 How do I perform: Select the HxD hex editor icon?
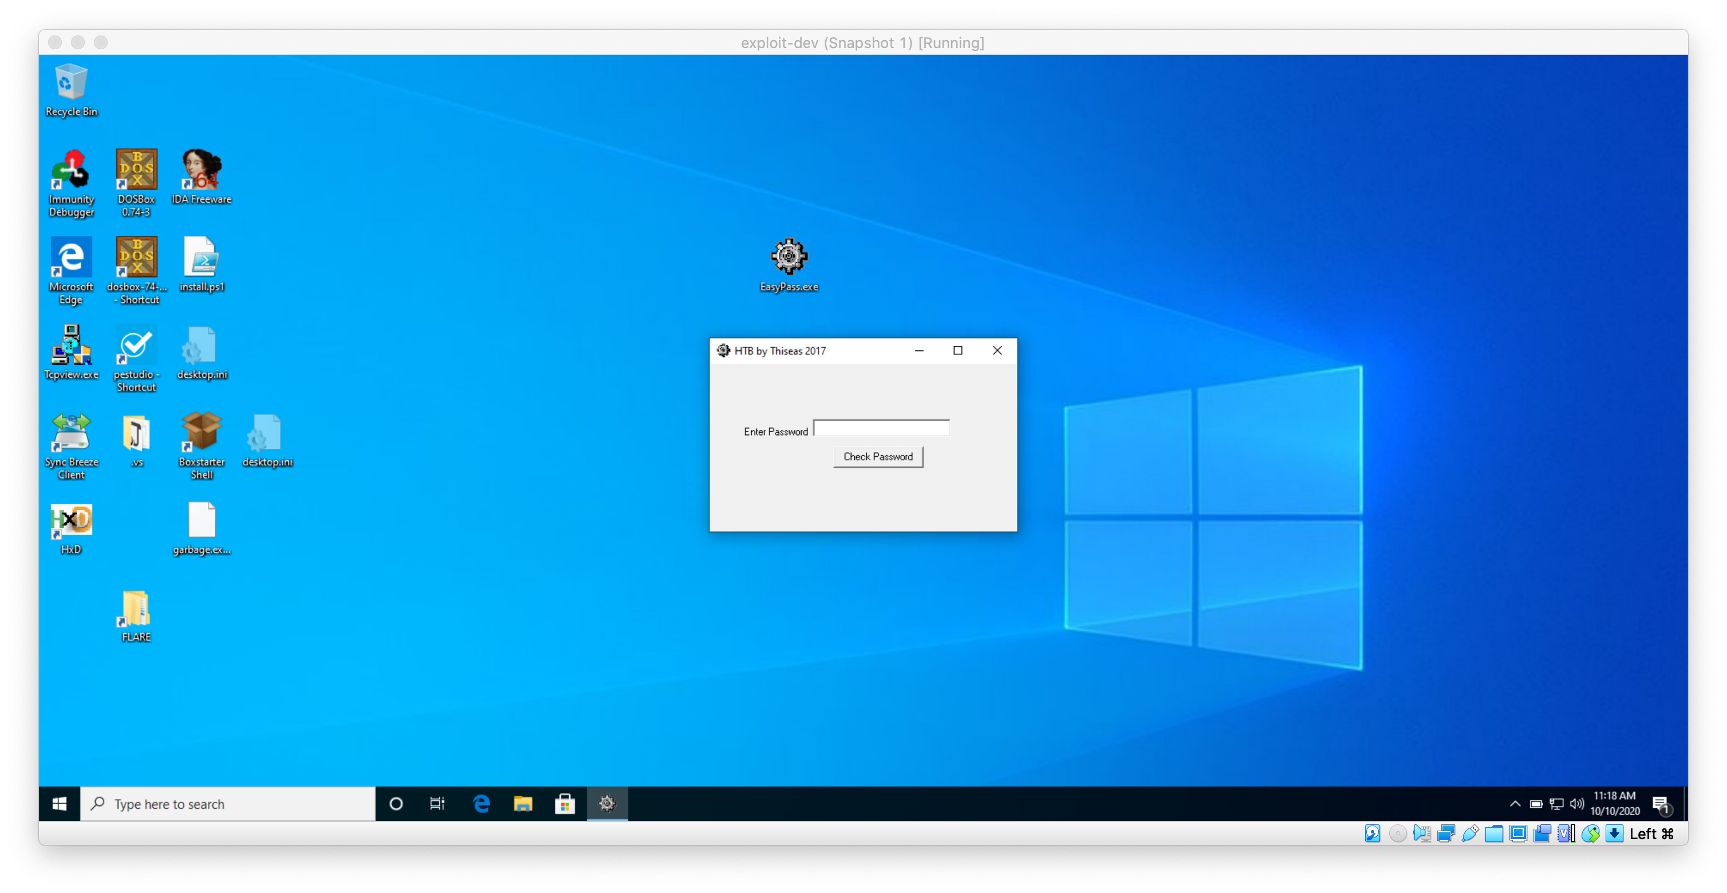(x=71, y=528)
